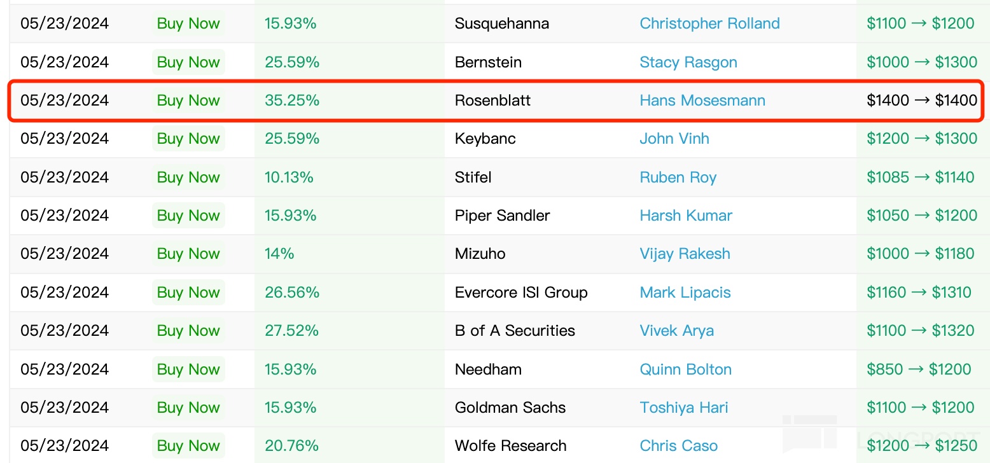
Task: Open Hans Mosesmann analyst page
Action: [702, 100]
